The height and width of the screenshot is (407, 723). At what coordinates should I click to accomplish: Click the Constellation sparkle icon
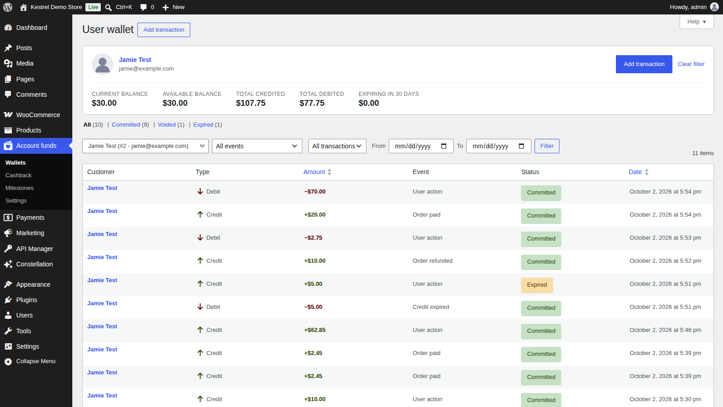pos(8,264)
